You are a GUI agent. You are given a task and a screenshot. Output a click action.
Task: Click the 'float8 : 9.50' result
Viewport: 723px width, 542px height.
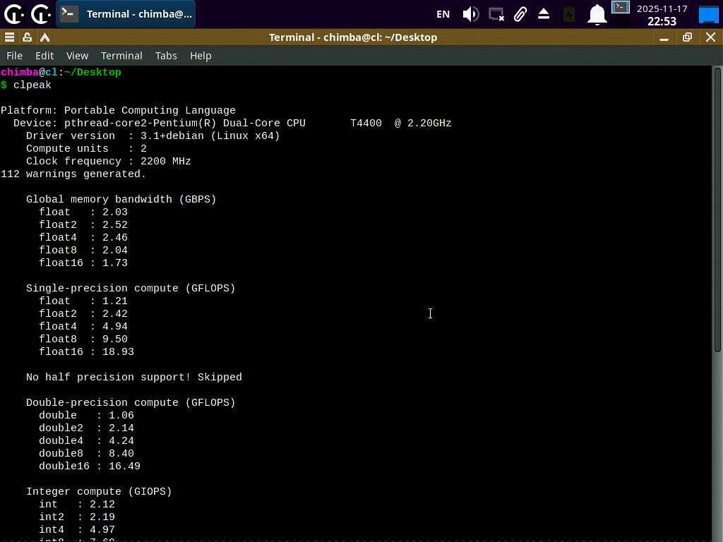point(83,339)
